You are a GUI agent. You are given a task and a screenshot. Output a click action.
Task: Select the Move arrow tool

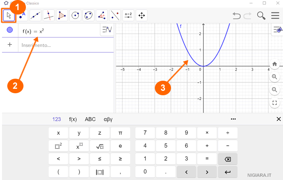[8, 15]
